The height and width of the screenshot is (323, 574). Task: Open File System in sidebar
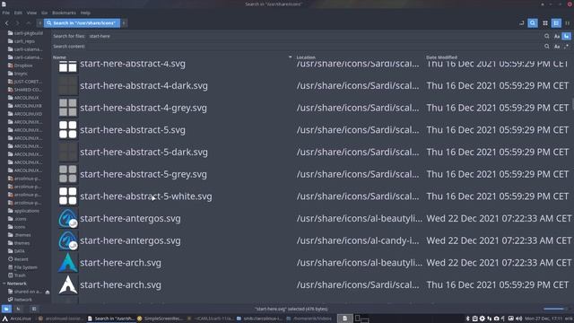point(25,267)
